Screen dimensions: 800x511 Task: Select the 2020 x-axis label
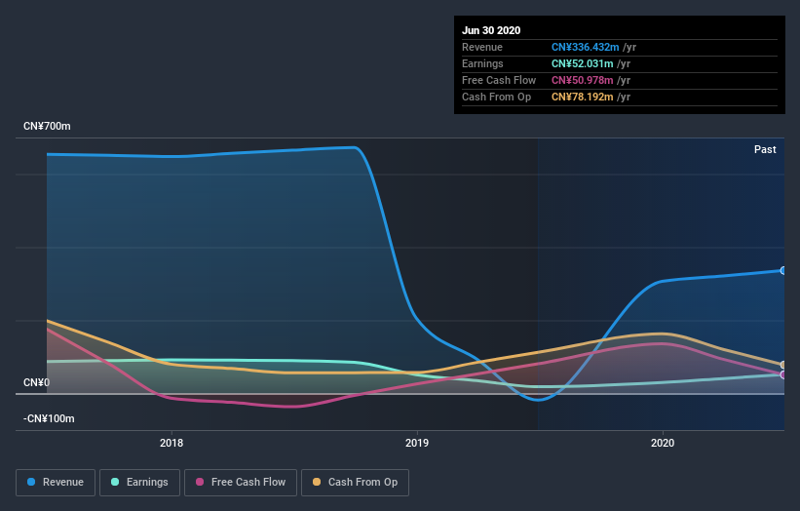pyautogui.click(x=663, y=443)
